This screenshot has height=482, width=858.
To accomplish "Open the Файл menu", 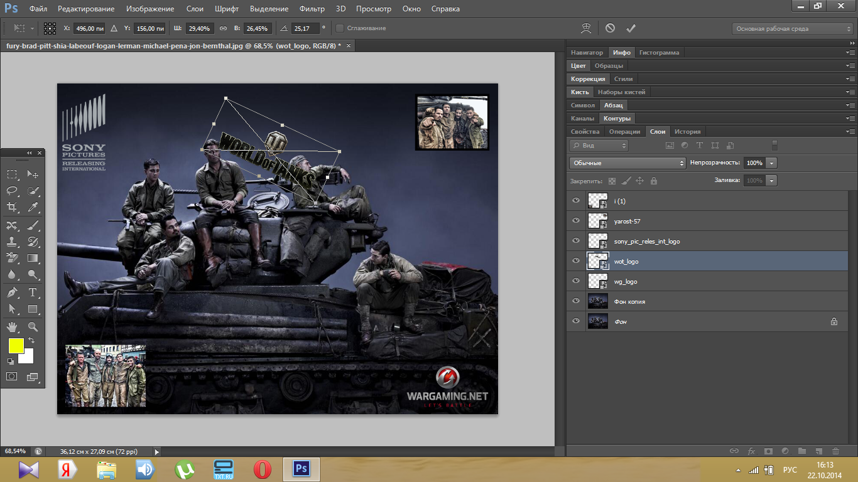I will pyautogui.click(x=38, y=9).
